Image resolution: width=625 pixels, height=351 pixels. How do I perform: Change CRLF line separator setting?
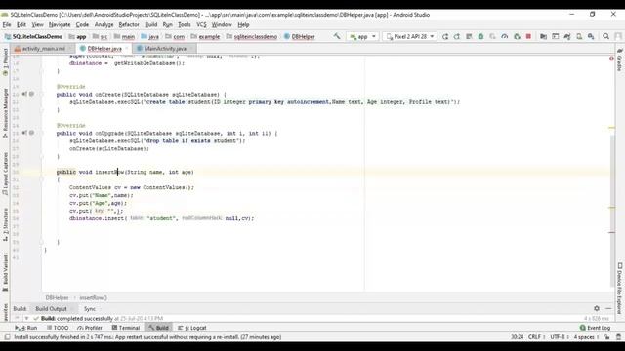pos(536,337)
